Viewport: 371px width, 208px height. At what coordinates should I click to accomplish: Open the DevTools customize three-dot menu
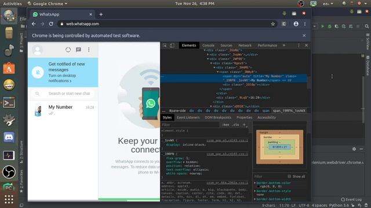pyautogui.click(x=299, y=45)
